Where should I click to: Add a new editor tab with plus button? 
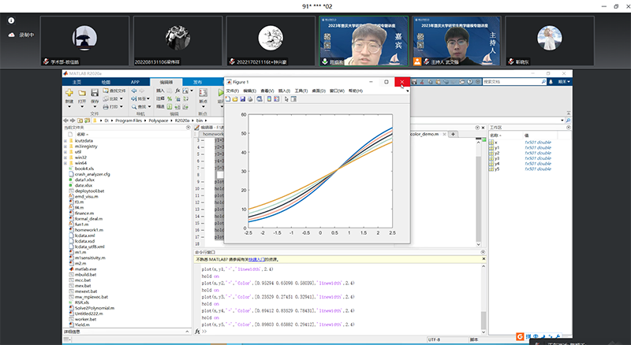[x=453, y=135]
